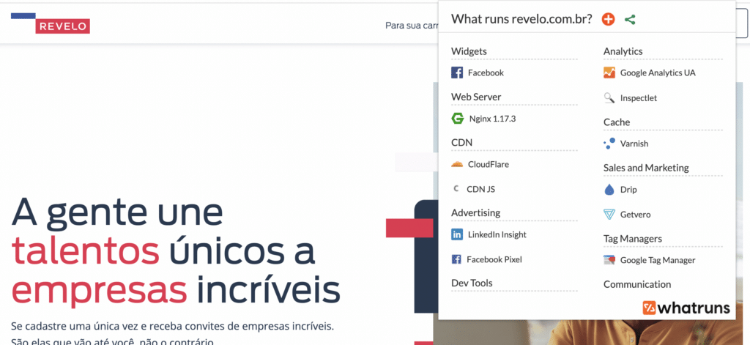This screenshot has width=750, height=345.
Task: Open the Getvero entry
Action: [x=635, y=215]
